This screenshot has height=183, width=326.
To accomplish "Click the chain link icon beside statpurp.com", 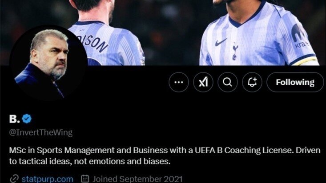I will 14,179.
